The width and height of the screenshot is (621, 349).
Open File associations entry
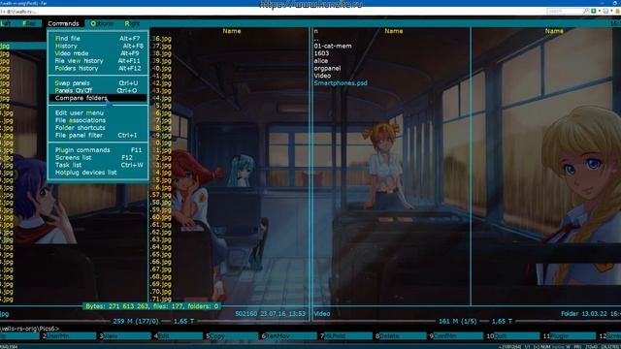point(98,120)
